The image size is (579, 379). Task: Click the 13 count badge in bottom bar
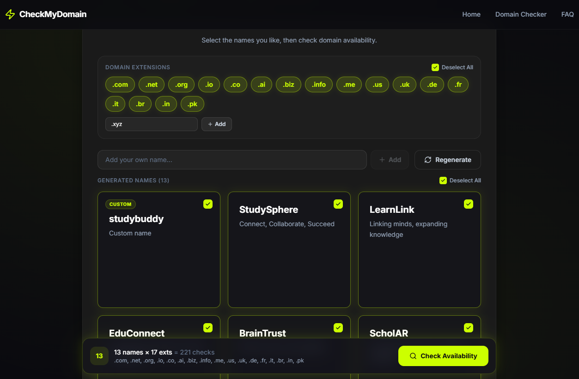(x=99, y=356)
